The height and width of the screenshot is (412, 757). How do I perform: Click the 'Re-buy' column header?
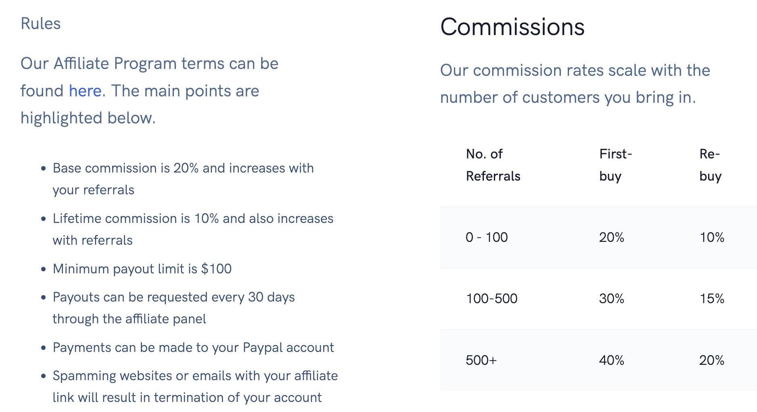710,165
